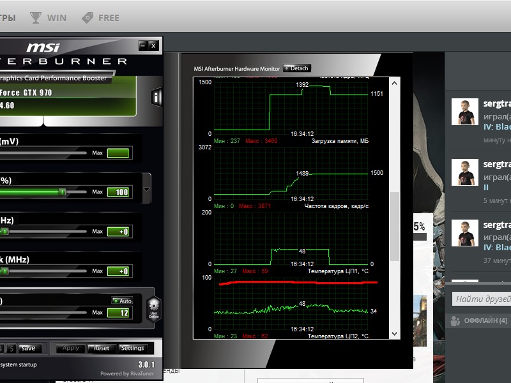Image resolution: width=511 pixels, height=383 pixels.
Task: Click the 'Температура ЦП1, °C' label
Action: (x=338, y=271)
